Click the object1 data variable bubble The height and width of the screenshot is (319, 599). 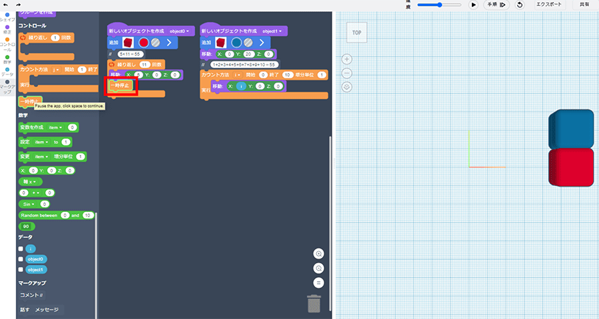[x=36, y=269]
